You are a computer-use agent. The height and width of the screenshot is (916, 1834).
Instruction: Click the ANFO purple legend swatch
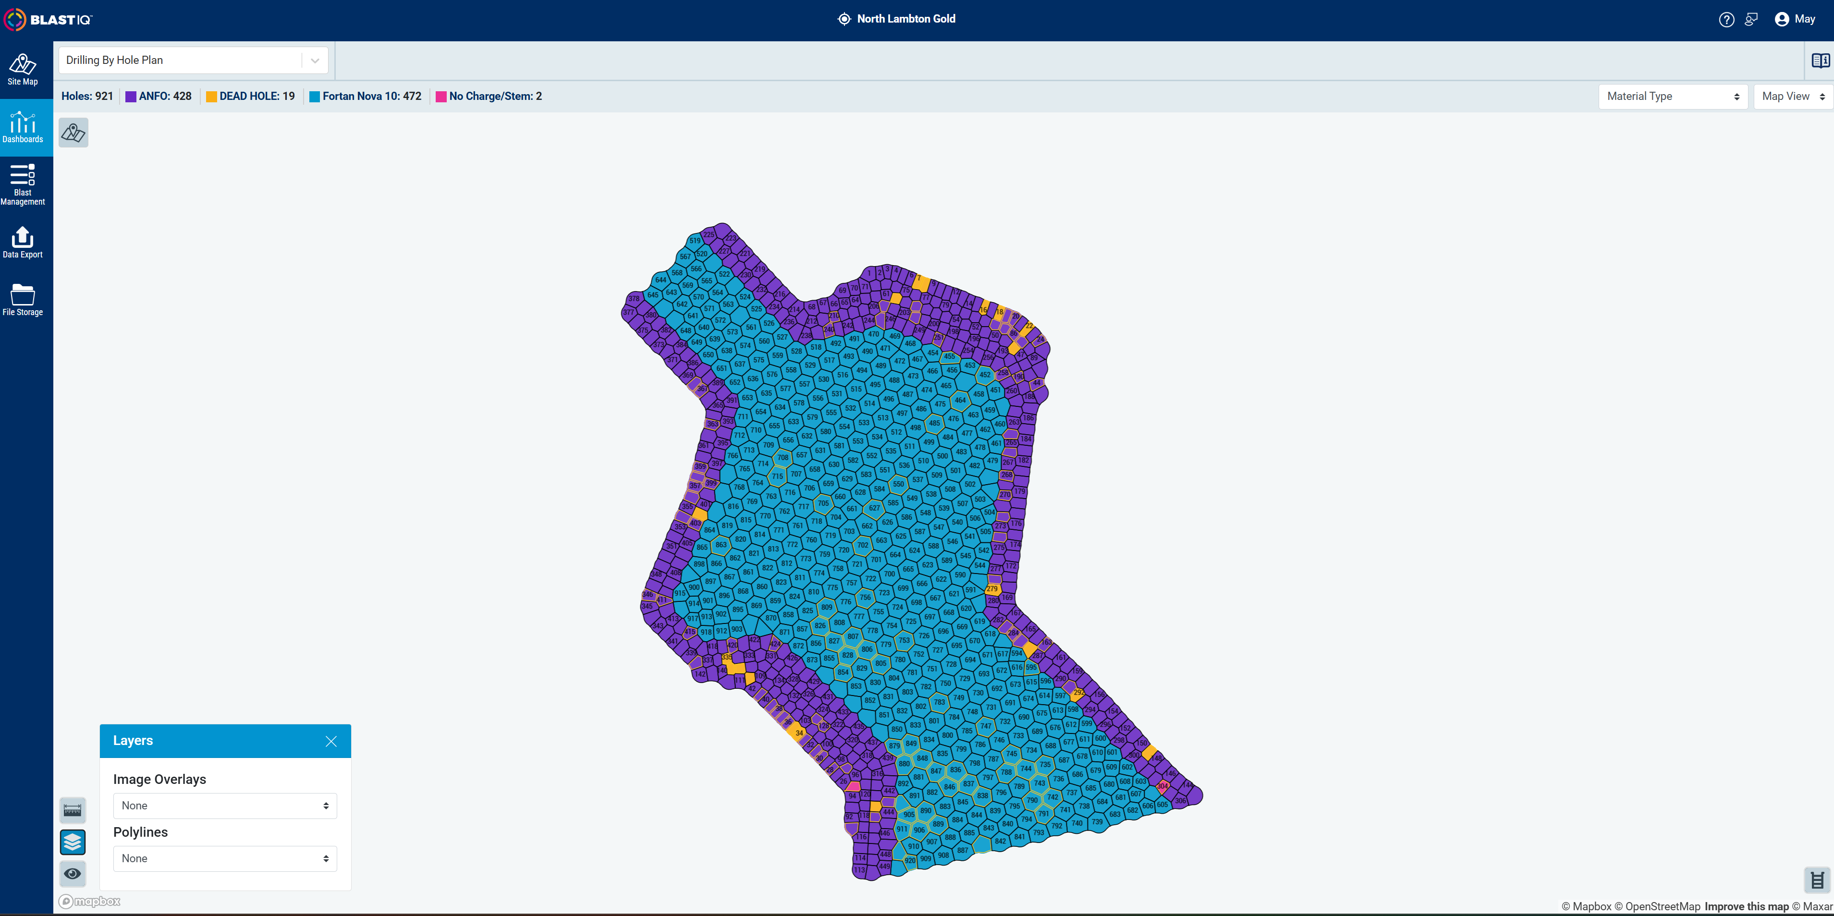tap(131, 97)
